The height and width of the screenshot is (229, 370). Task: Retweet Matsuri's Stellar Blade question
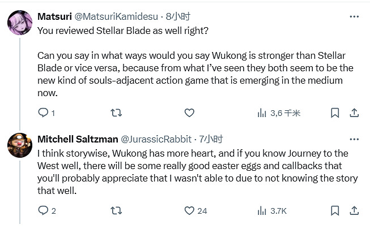click(116, 113)
